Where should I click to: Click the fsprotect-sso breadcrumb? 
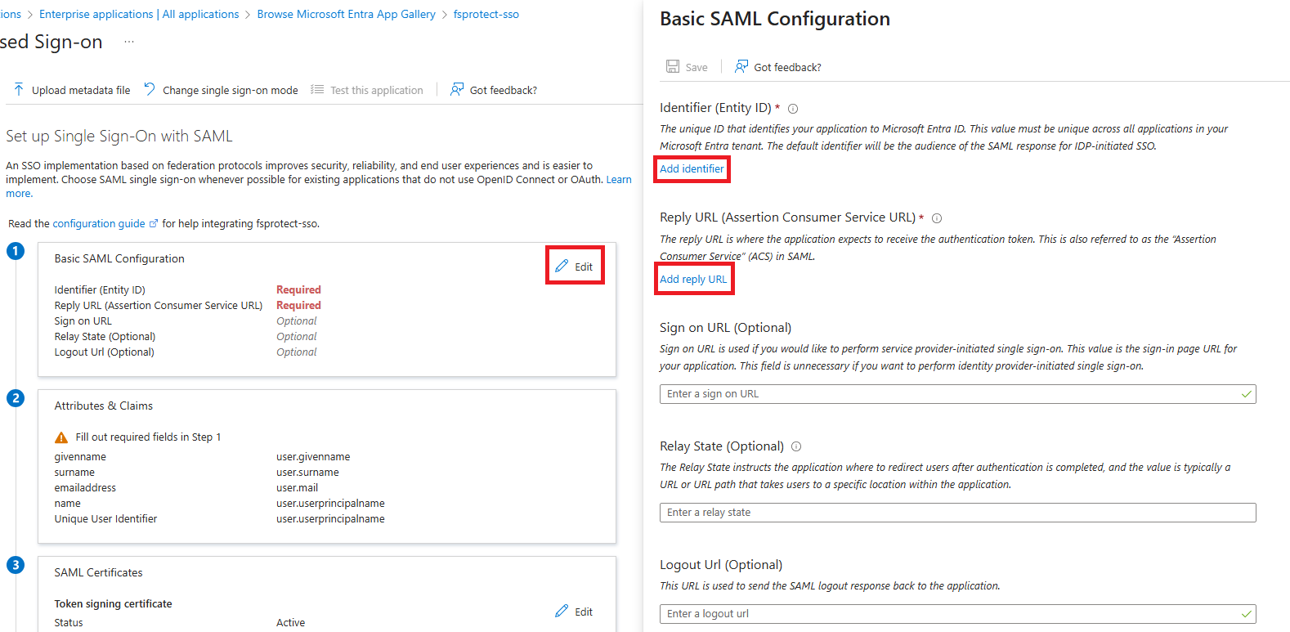point(486,14)
